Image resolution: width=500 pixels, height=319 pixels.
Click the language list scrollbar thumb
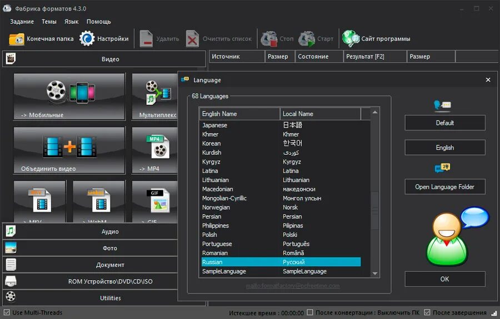[x=375, y=210]
